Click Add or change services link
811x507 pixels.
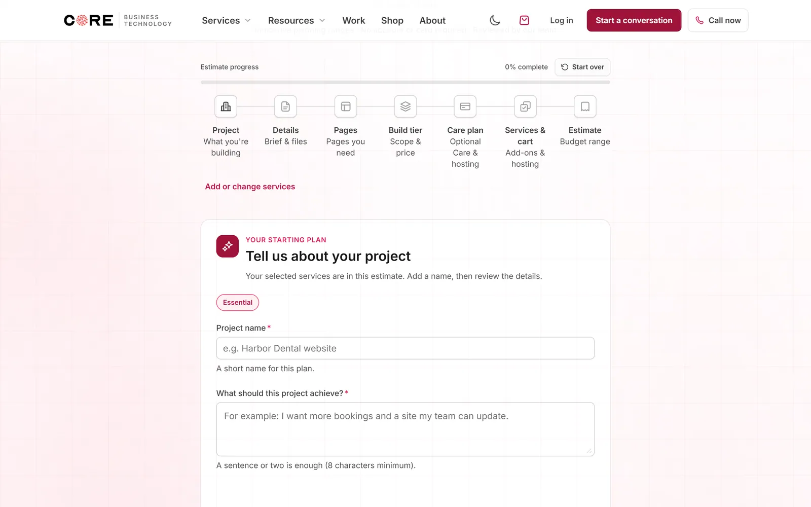point(250,187)
